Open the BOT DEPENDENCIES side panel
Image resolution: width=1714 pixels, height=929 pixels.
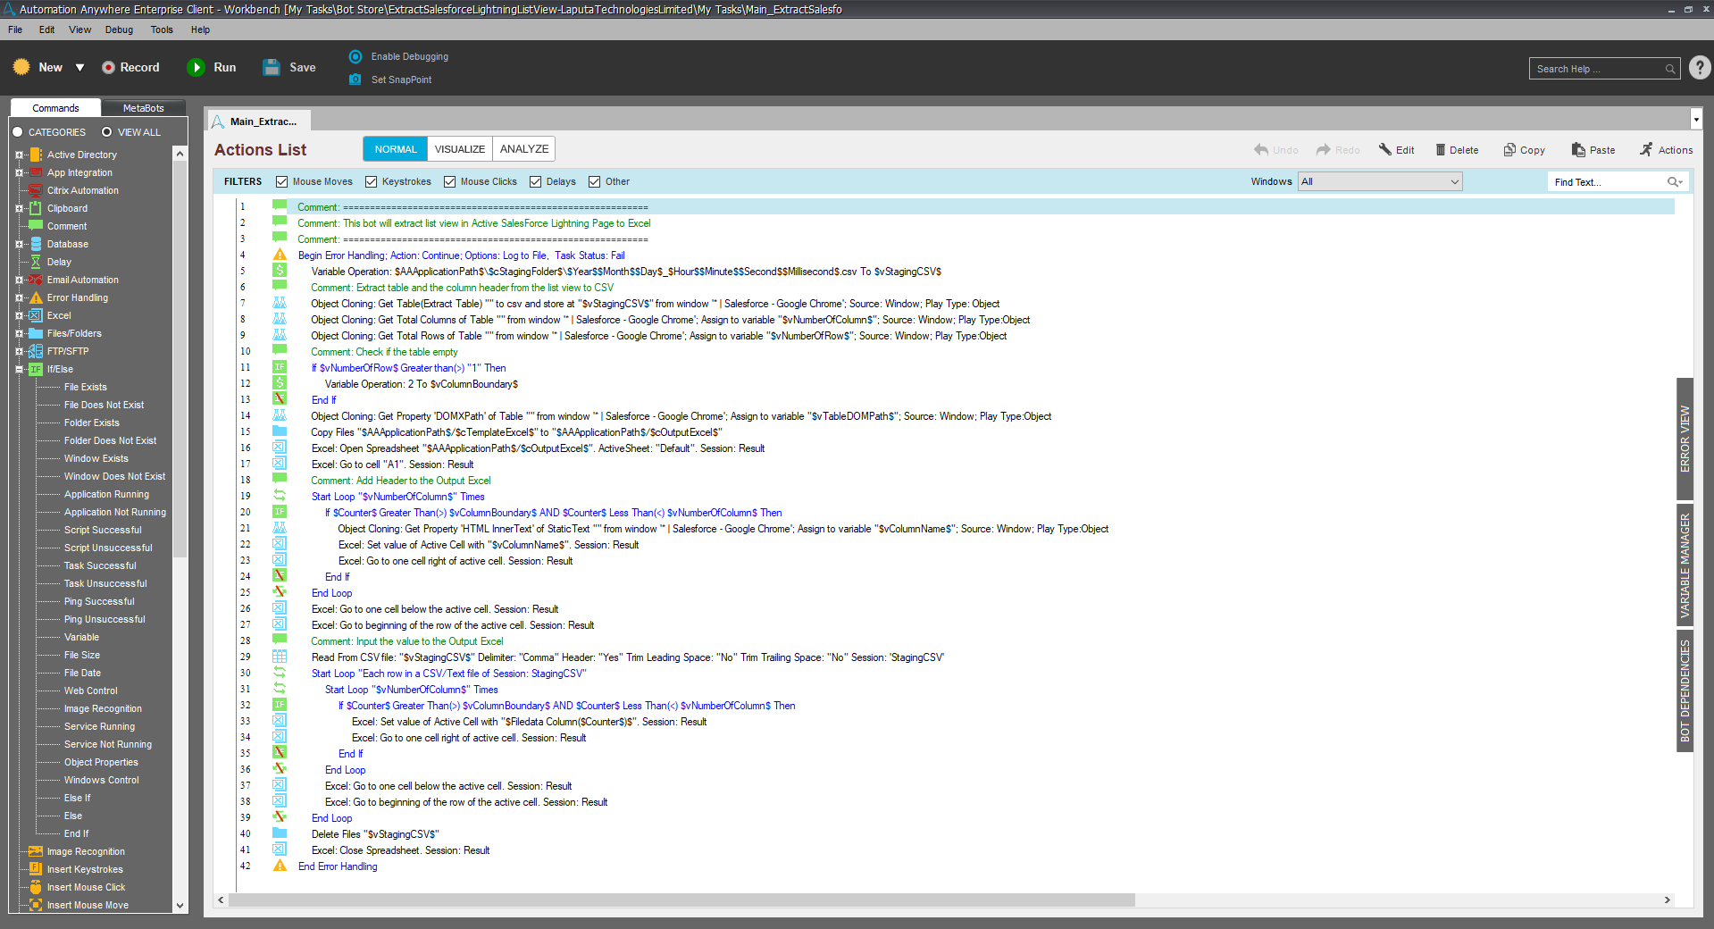pyautogui.click(x=1685, y=691)
